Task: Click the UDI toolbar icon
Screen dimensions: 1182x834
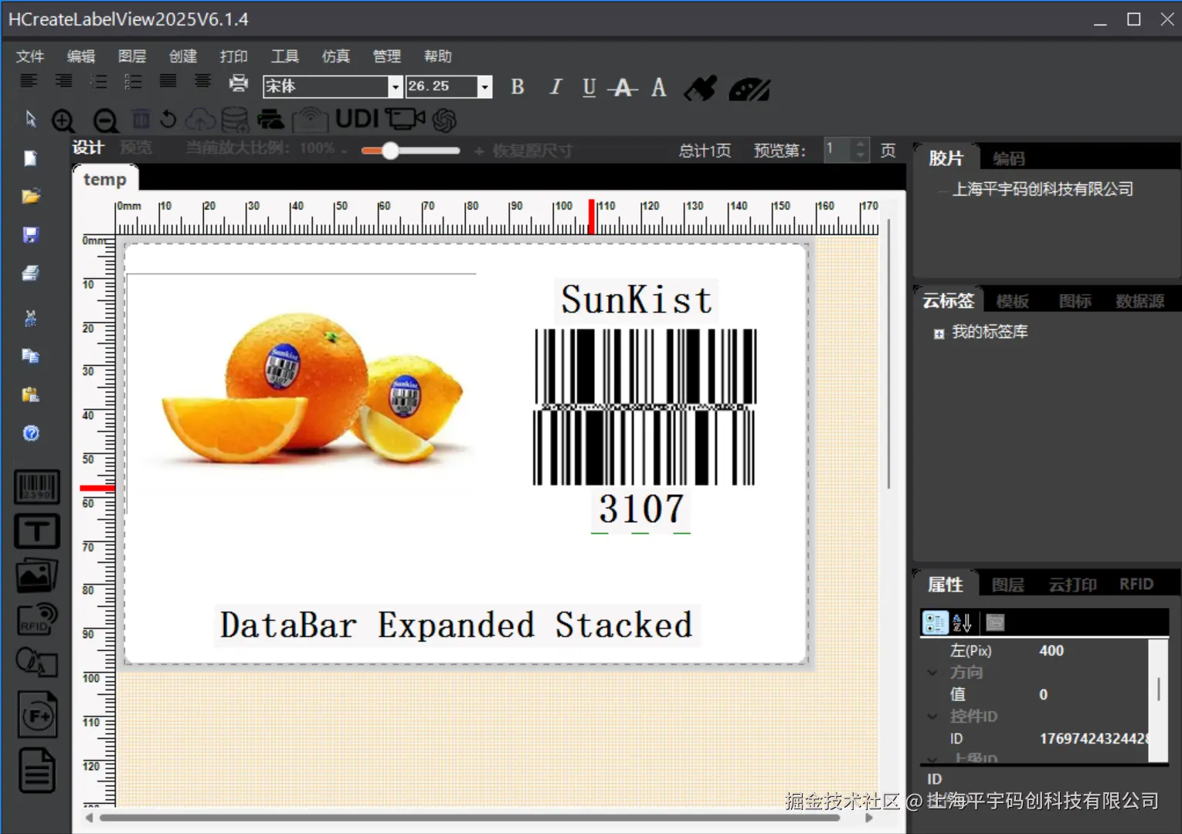Action: click(x=358, y=118)
